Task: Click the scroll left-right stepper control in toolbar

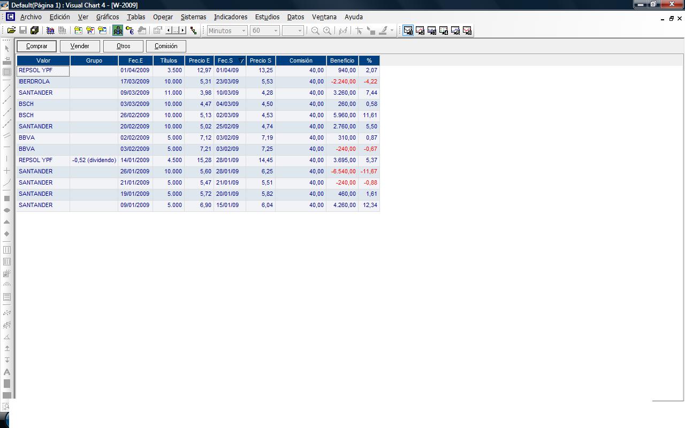Action: 176,30
